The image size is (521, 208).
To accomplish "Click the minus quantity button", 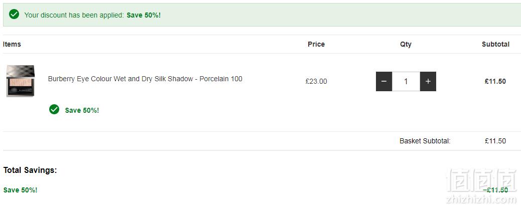I will (384, 81).
